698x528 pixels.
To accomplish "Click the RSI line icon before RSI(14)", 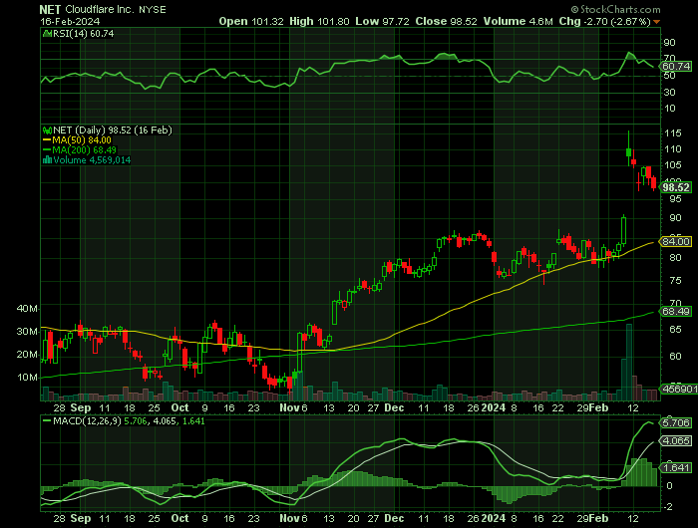I will coord(47,33).
